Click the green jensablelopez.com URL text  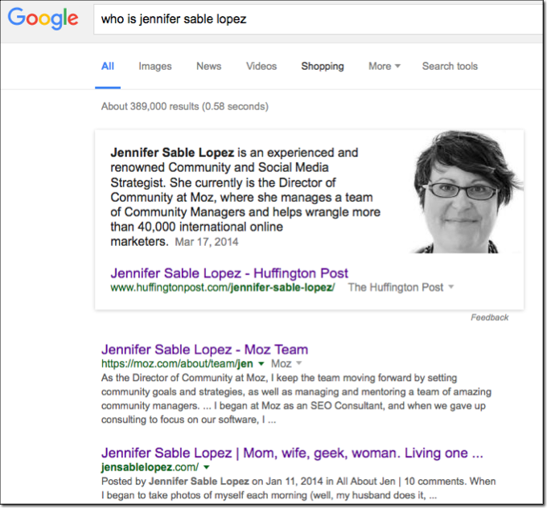(x=150, y=466)
